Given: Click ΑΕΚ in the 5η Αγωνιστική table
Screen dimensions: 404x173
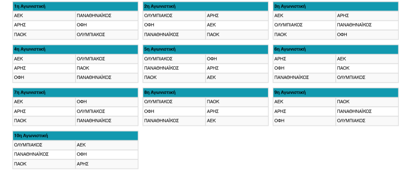Looking at the screenshot, I should click(x=211, y=77).
